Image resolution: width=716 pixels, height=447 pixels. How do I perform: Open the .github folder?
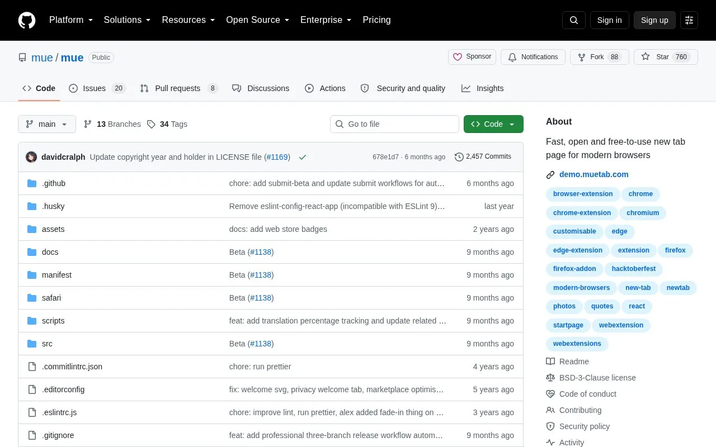[54, 183]
